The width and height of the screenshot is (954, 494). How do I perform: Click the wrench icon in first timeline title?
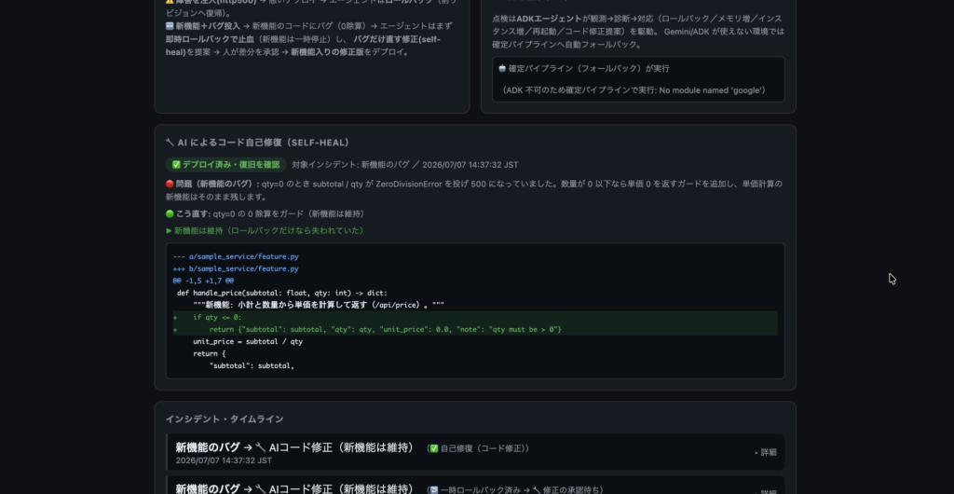coord(261,447)
